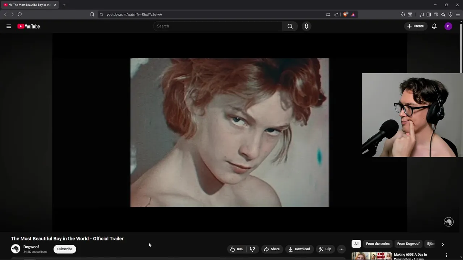This screenshot has height=260, width=463.
Task: Open the notifications bell
Action: (x=434, y=26)
